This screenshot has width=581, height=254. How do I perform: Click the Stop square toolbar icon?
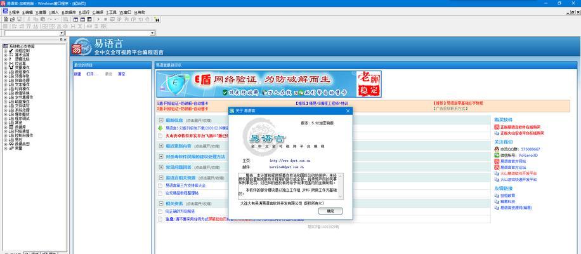[105, 19]
